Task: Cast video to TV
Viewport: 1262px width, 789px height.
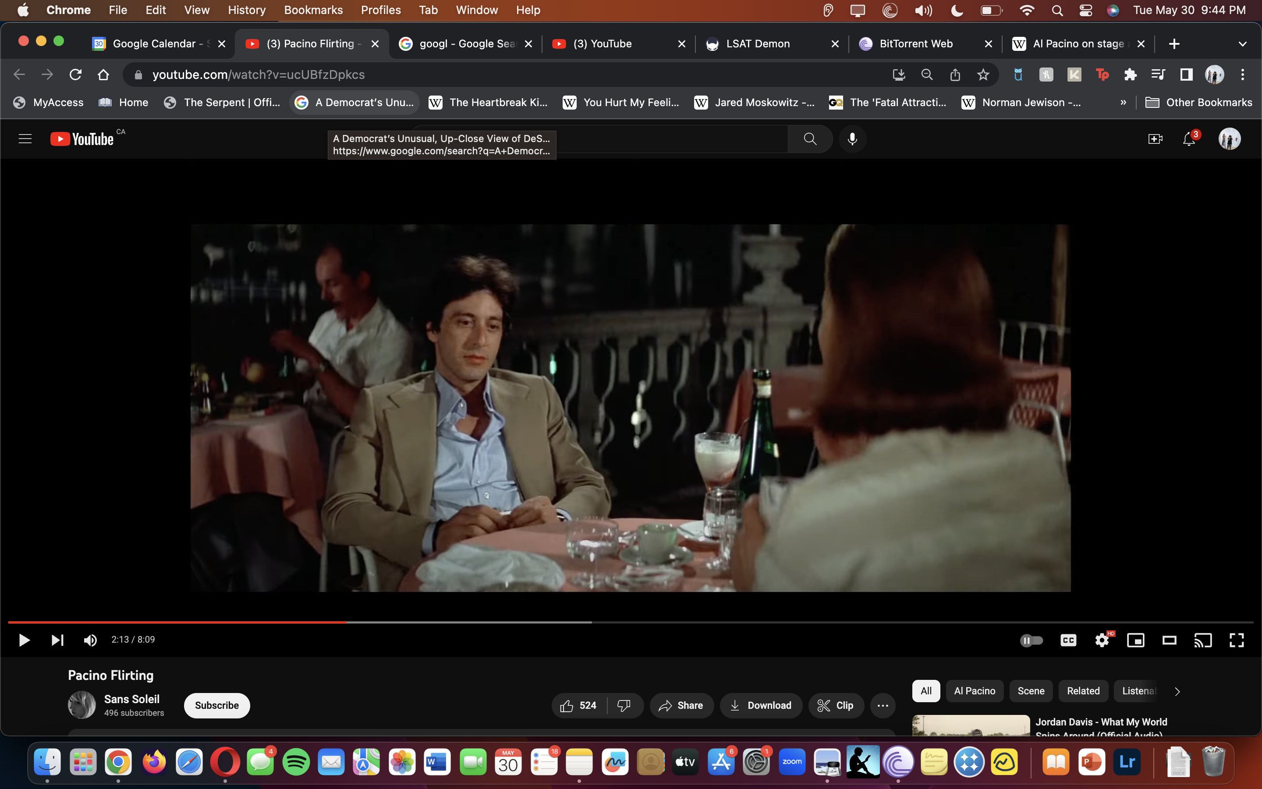Action: click(x=1202, y=640)
